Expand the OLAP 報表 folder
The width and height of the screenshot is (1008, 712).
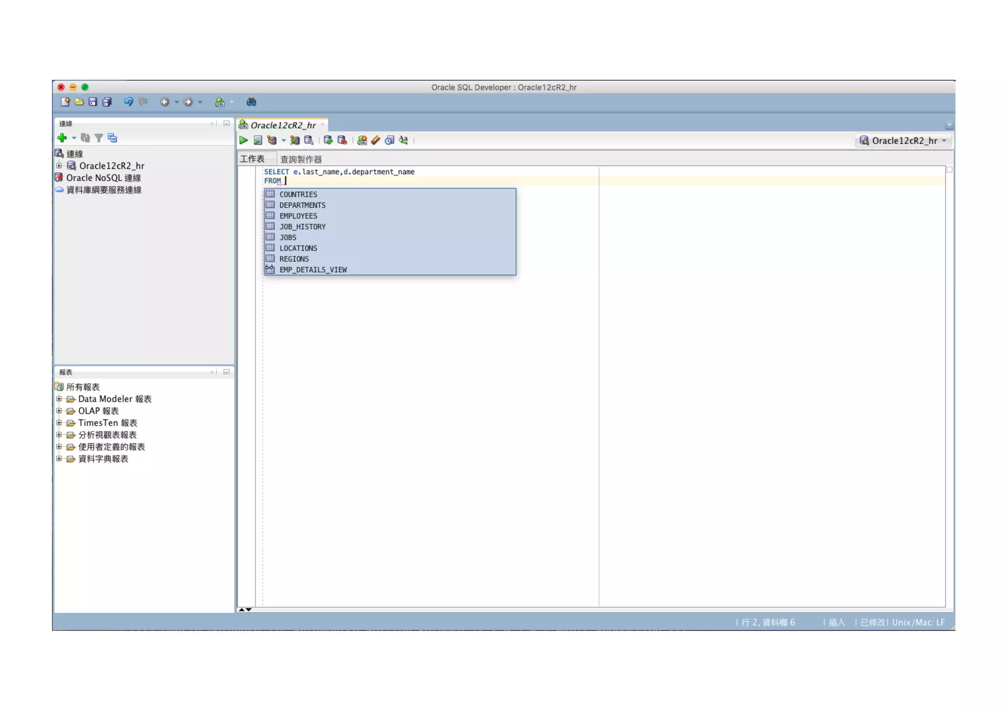[59, 411]
